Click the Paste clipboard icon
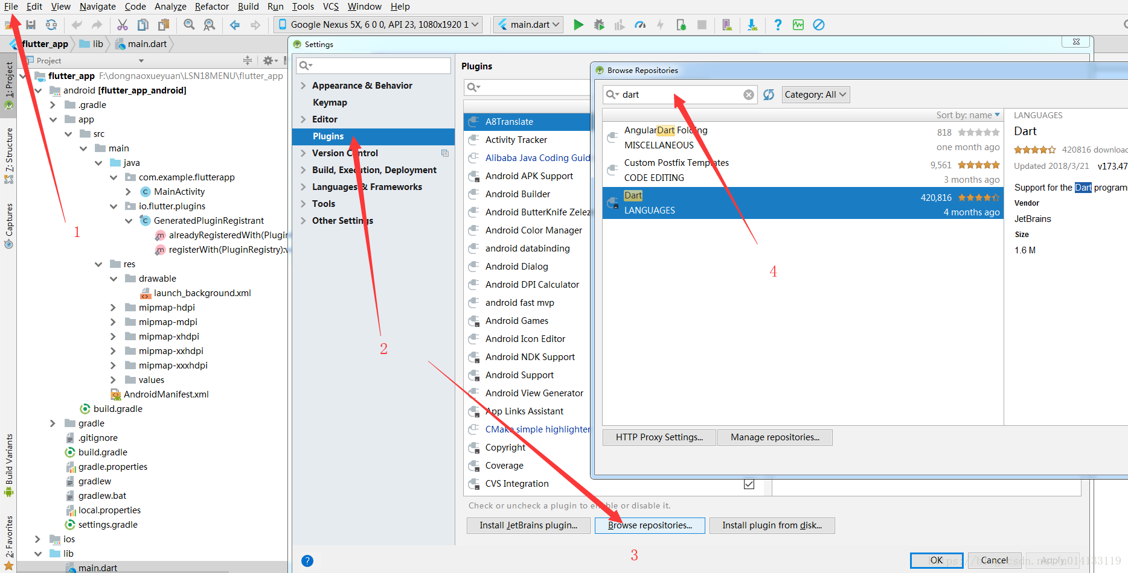 [x=164, y=25]
